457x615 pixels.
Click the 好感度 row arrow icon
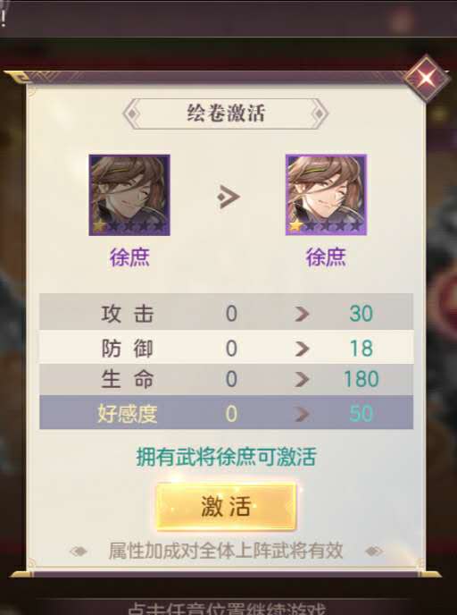coord(302,414)
